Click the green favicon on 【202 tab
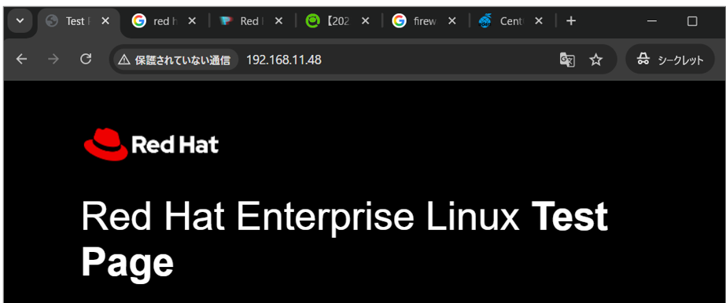The width and height of the screenshot is (726, 303). coord(313,20)
